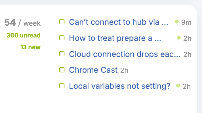Open the "Can't connect to hub via ..." topic
This screenshot has width=202, height=113.
(119, 22)
